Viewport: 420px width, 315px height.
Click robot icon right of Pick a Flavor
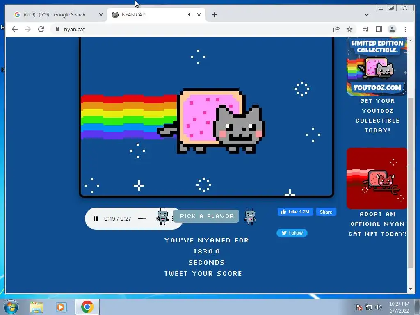(250, 217)
